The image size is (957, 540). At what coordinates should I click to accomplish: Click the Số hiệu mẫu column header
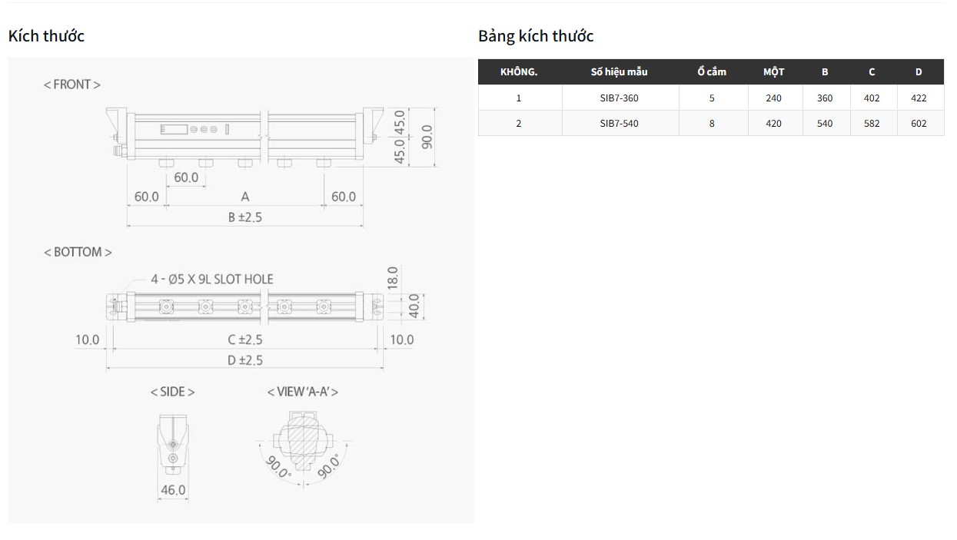(620, 71)
